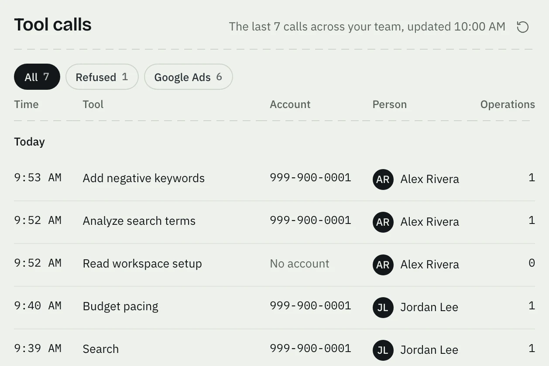The image size is (549, 366).
Task: Click the 9:39 AM timestamp
Action: (x=38, y=349)
